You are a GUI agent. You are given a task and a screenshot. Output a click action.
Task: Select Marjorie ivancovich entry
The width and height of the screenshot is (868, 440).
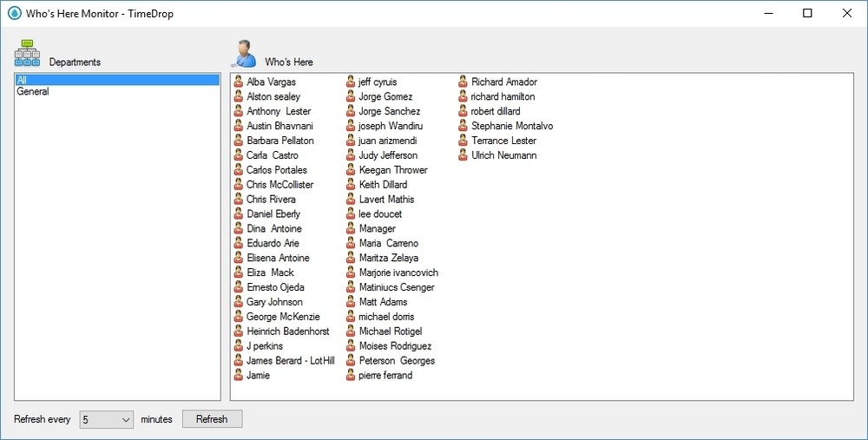398,273
